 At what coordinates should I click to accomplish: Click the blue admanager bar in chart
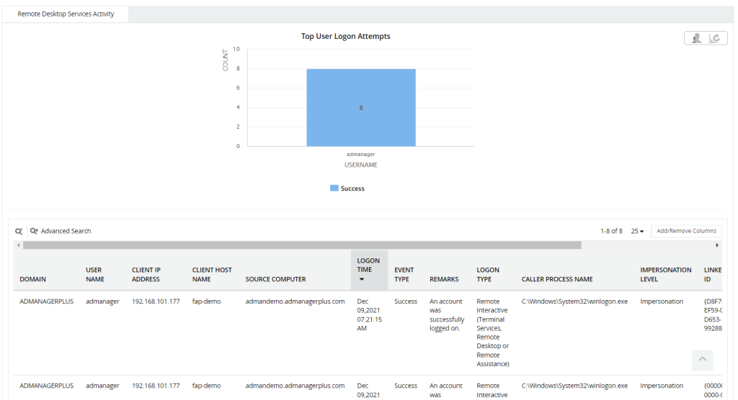(360, 108)
